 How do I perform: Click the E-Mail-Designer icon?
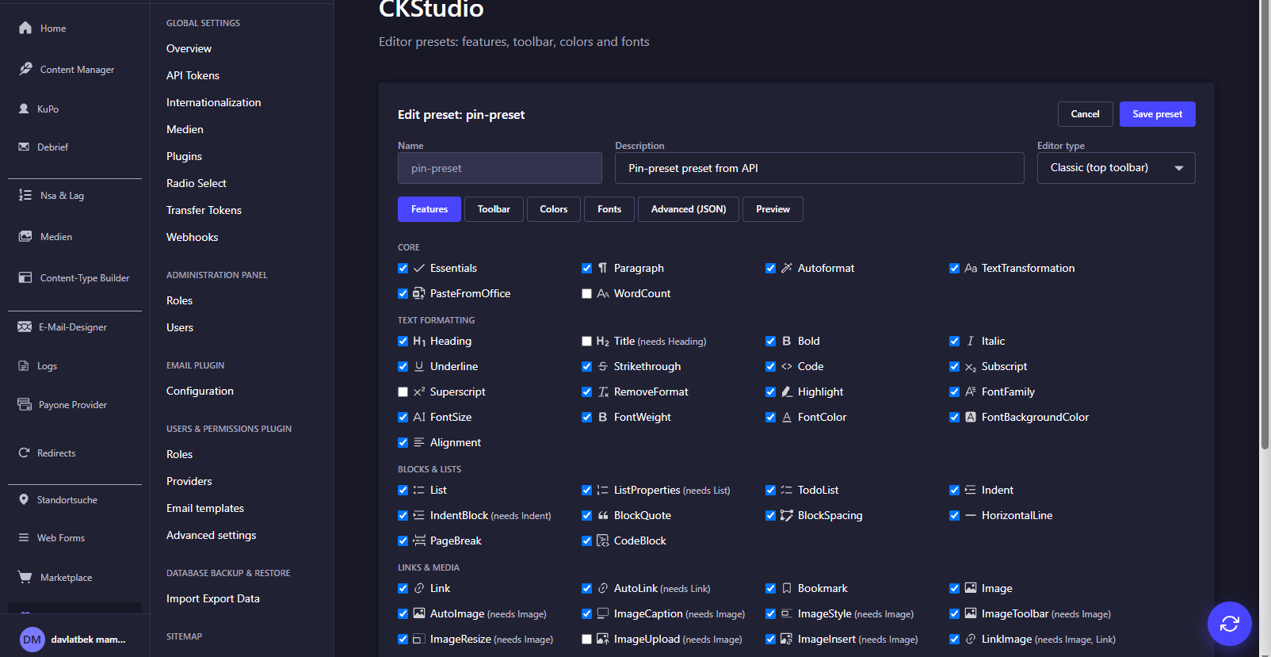[x=25, y=327]
